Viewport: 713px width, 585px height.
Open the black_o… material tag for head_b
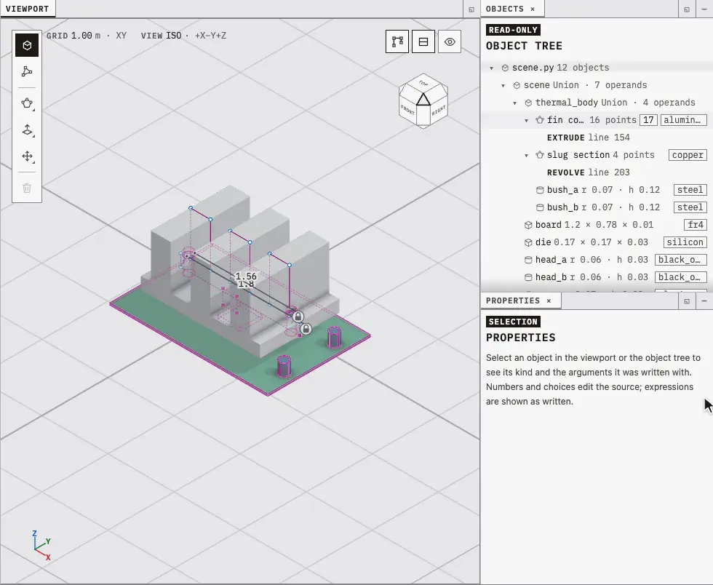(x=681, y=277)
